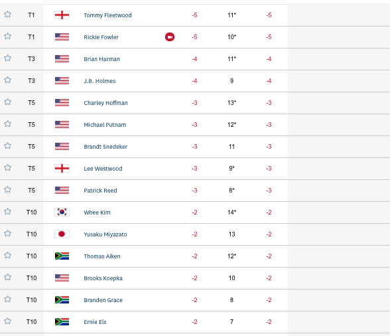
Task: Click the Japan flag beside Yusaku Miyazato
Action: [x=62, y=234]
